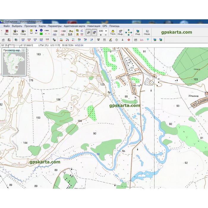Click the red circular cross icon
The width and height of the screenshot is (208, 208).
129,40
